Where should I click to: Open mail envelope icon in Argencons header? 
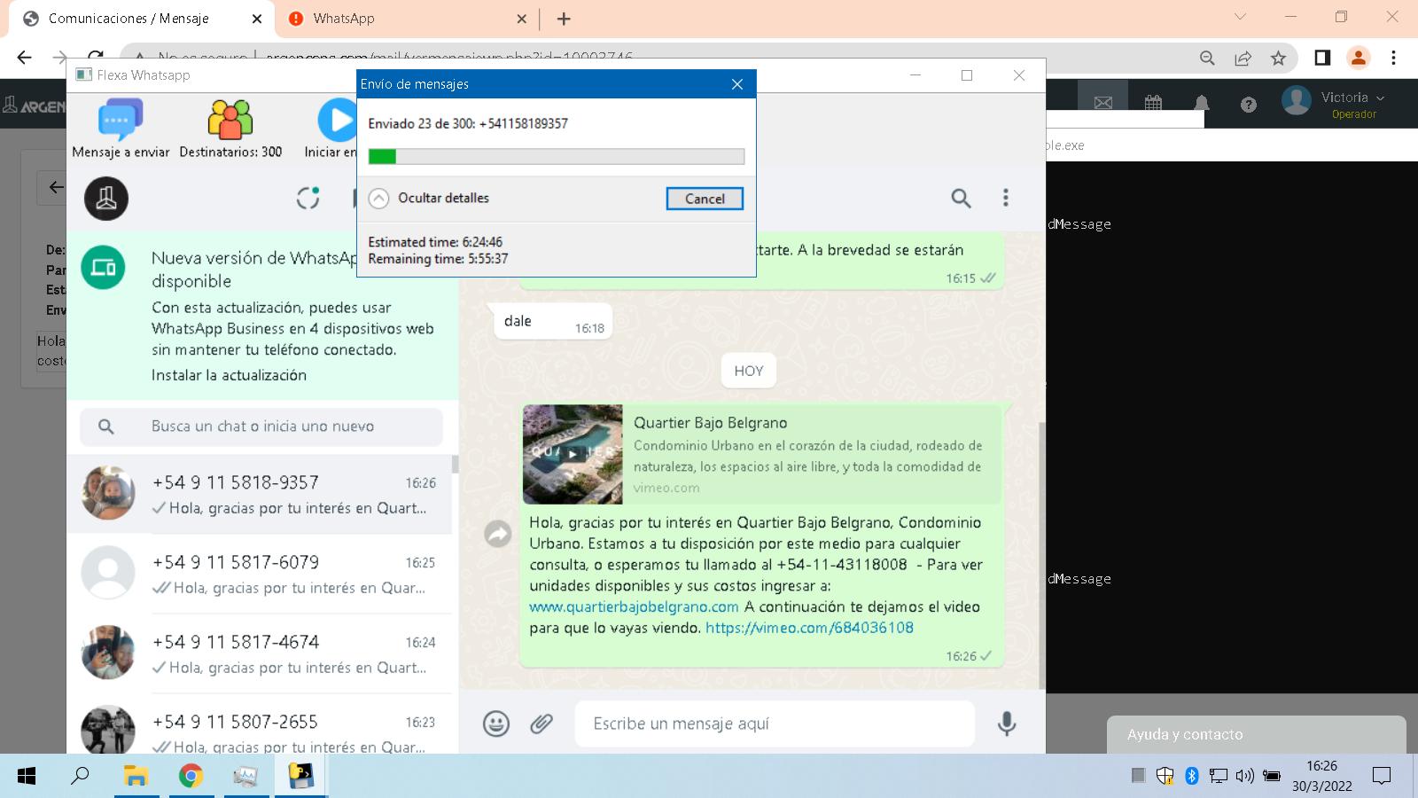click(1103, 103)
